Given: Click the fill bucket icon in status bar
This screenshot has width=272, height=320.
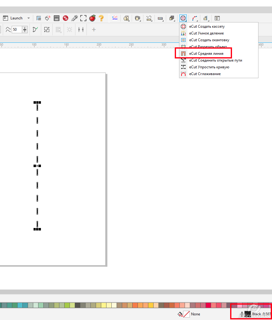Looking at the screenshot, I should click(180, 314).
